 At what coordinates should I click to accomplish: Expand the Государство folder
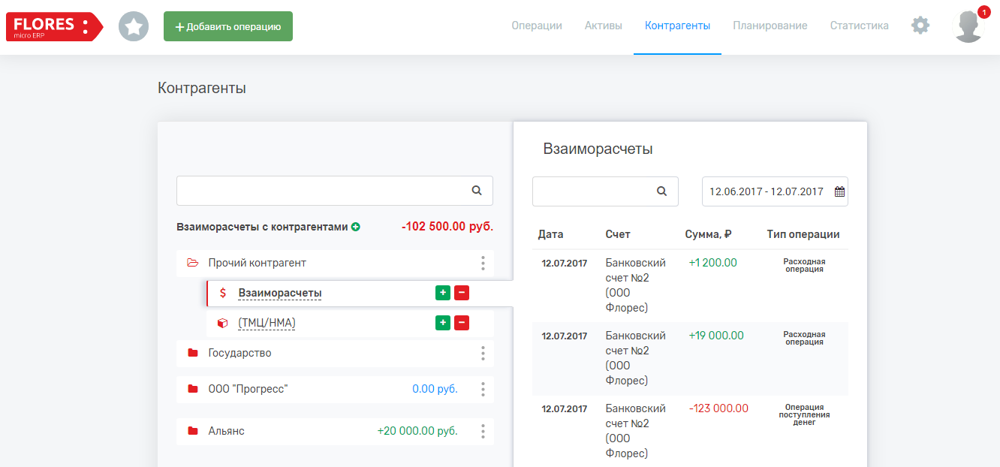coord(193,353)
